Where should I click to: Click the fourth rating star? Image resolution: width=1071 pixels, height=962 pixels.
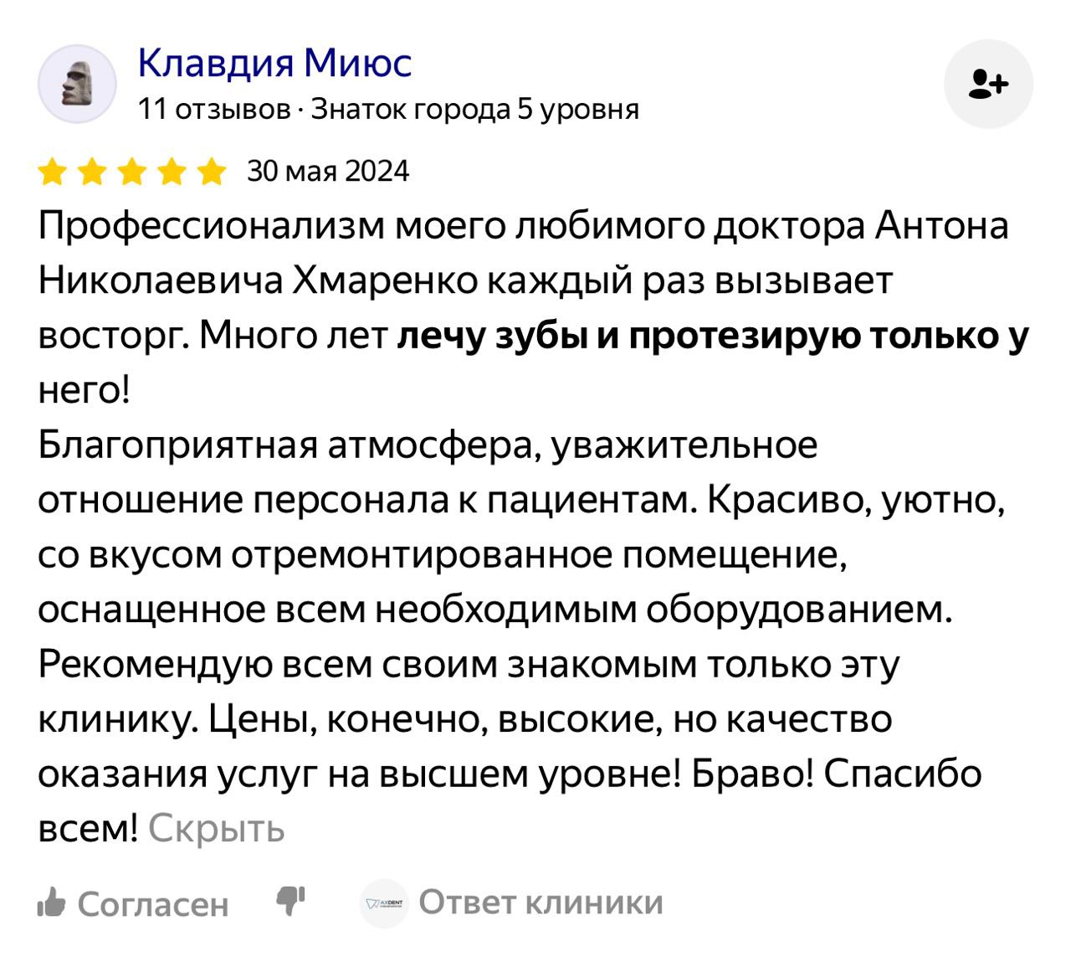[173, 172]
